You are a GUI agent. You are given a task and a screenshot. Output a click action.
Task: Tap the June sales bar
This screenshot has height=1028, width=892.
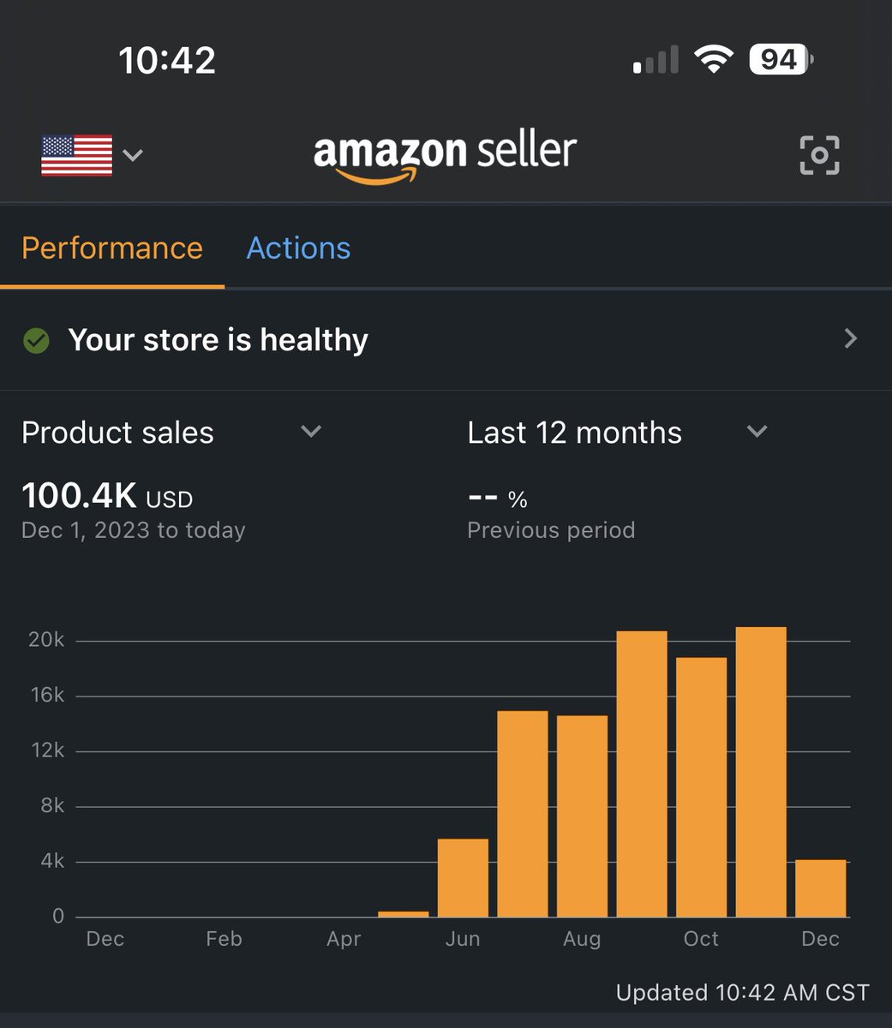[x=463, y=878]
